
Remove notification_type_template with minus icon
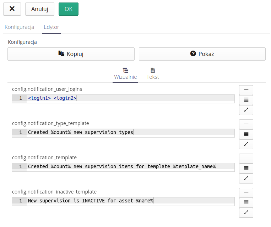pyautogui.click(x=246, y=124)
